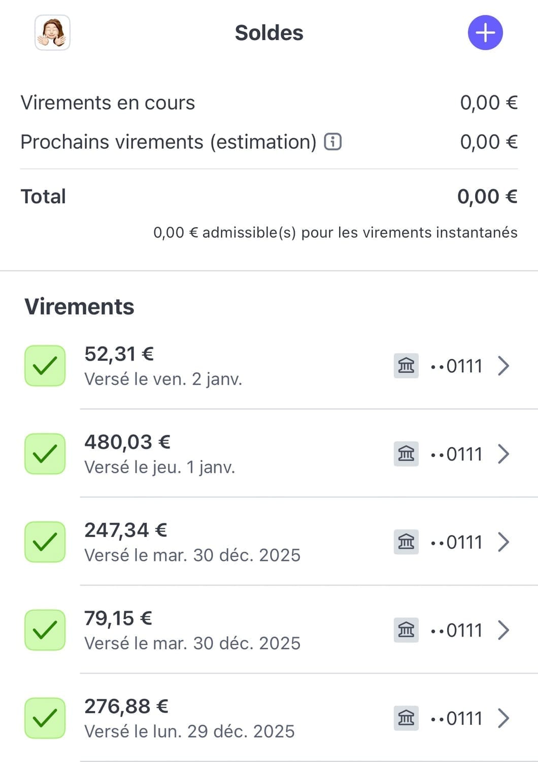Tap the Virements en cours row
Screen dimensions: 538x762
[x=269, y=103]
